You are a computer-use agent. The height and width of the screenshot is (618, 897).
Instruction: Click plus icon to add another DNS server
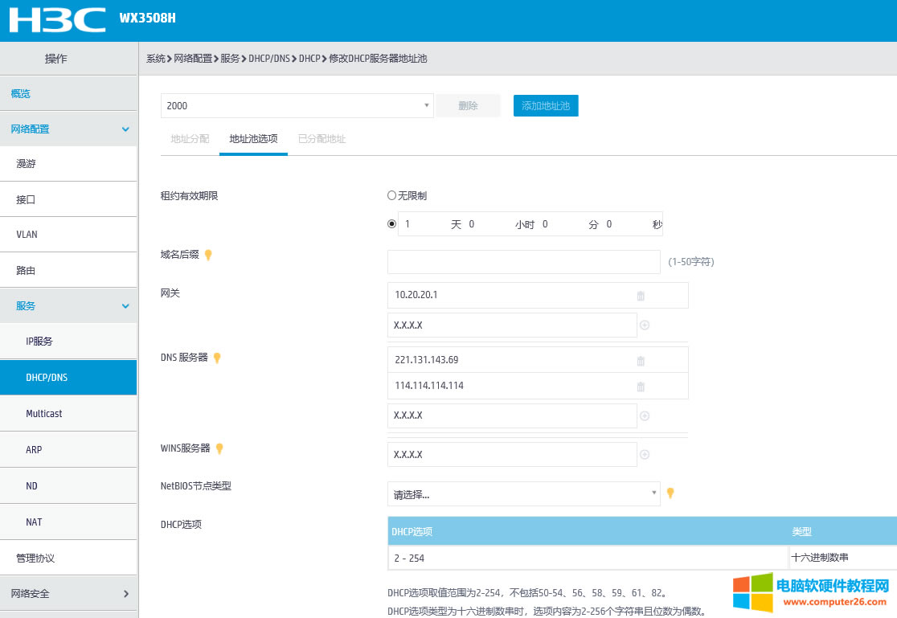(x=645, y=415)
